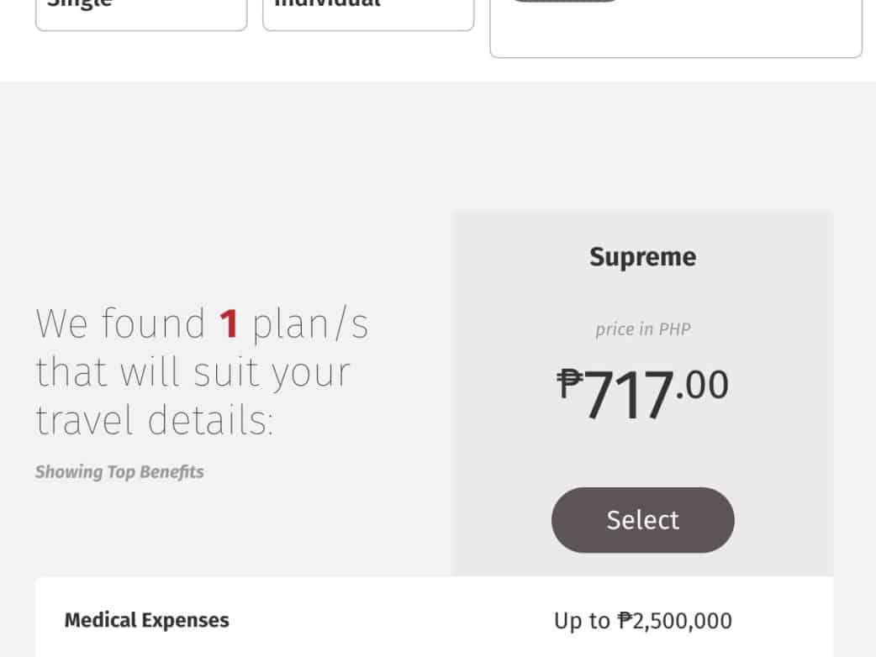
Task: Click the Select button for Supreme plan
Action: click(x=642, y=520)
